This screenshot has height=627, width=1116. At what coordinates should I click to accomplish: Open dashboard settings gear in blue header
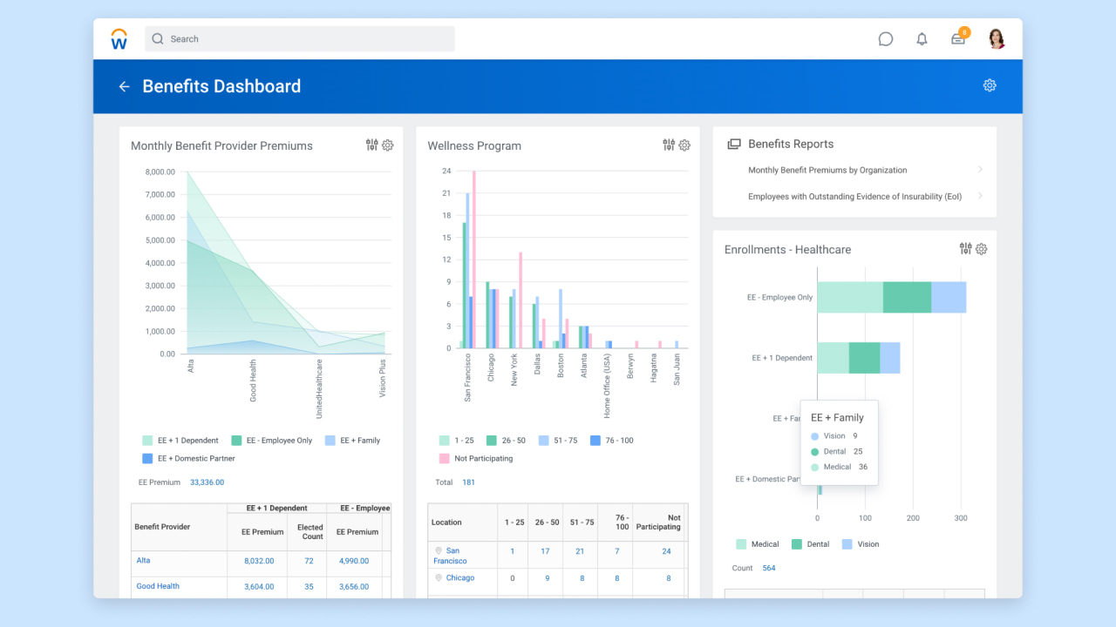(990, 85)
